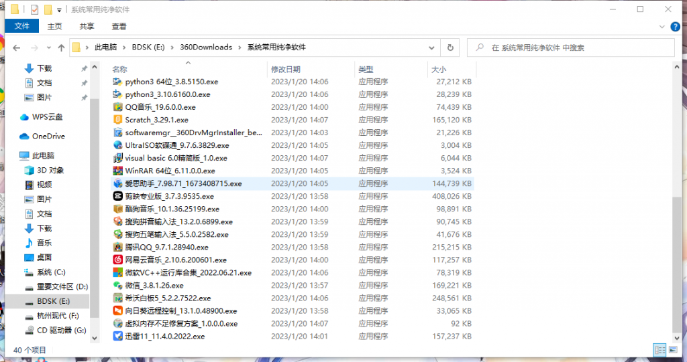Viewport: 687px width, 362px height.
Task: Click the back navigation arrow
Action: (x=17, y=48)
